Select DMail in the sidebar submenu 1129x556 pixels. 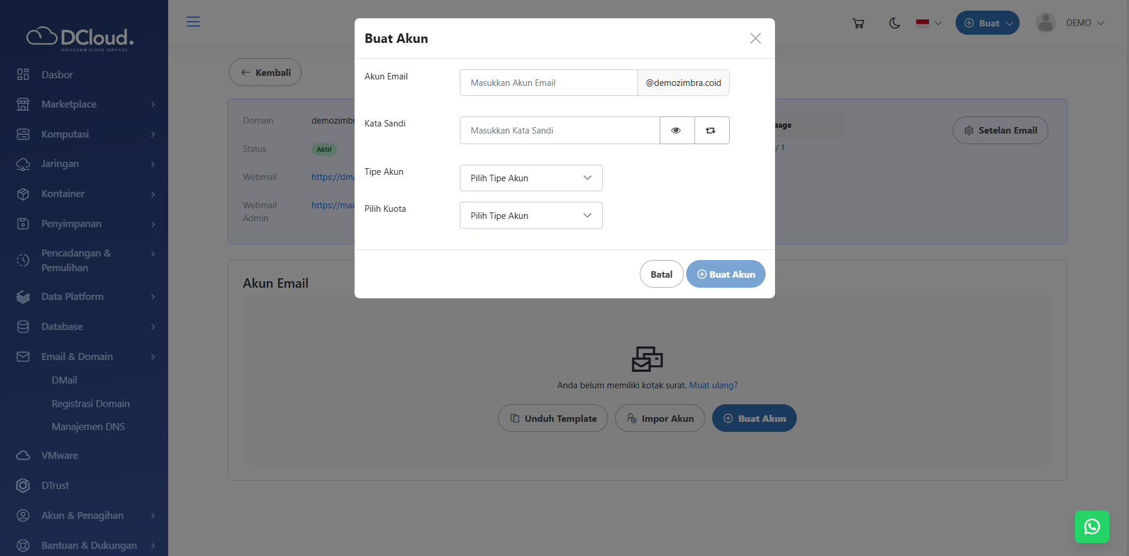[x=64, y=380]
